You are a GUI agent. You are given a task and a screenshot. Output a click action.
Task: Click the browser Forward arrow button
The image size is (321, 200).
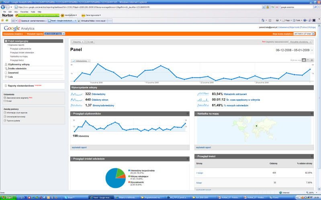point(7,7)
